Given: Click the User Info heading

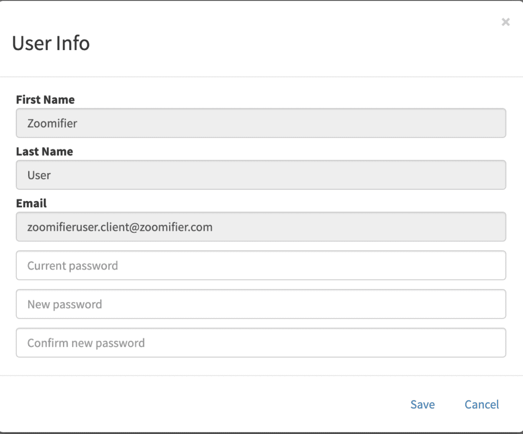Looking at the screenshot, I should pyautogui.click(x=51, y=43).
